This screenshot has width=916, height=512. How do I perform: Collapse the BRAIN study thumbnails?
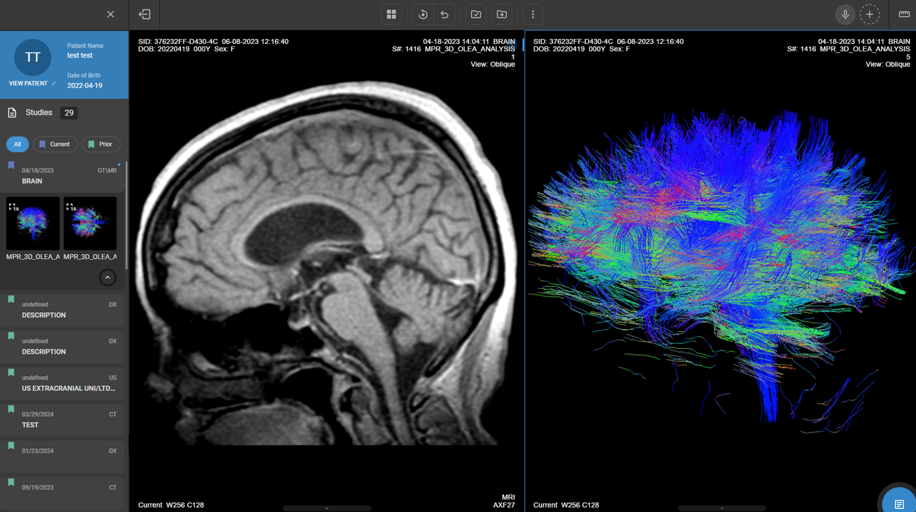pos(108,278)
